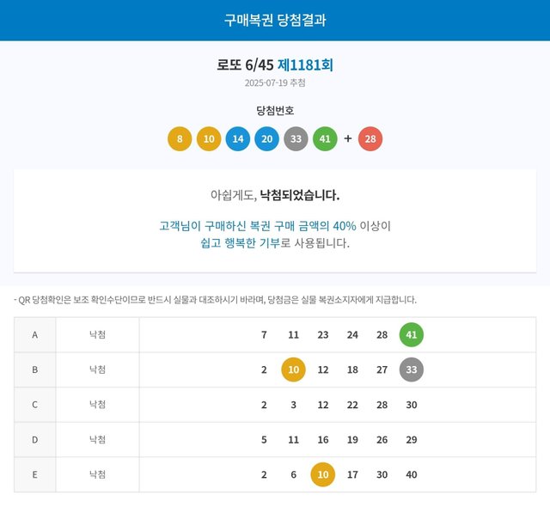The width and height of the screenshot is (550, 507).
Task: Click the gray winning ball number 33 at top
Action: pos(296,139)
